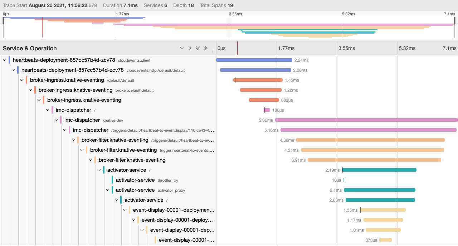Click the Collapse +1 level chevron-right icon

tap(190, 48)
